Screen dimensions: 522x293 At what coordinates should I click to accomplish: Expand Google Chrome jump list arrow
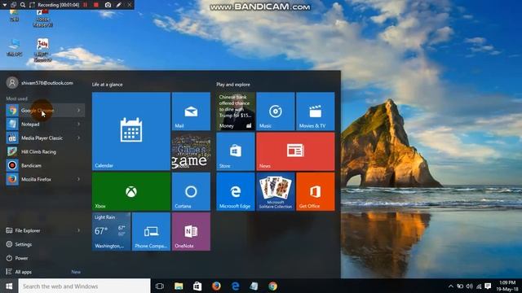coord(79,111)
